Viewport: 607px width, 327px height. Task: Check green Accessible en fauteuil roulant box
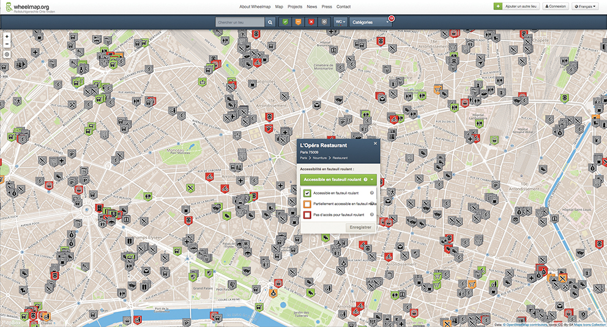307,193
